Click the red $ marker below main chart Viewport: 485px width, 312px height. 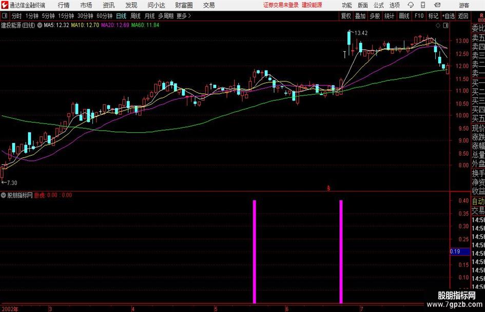(328, 188)
